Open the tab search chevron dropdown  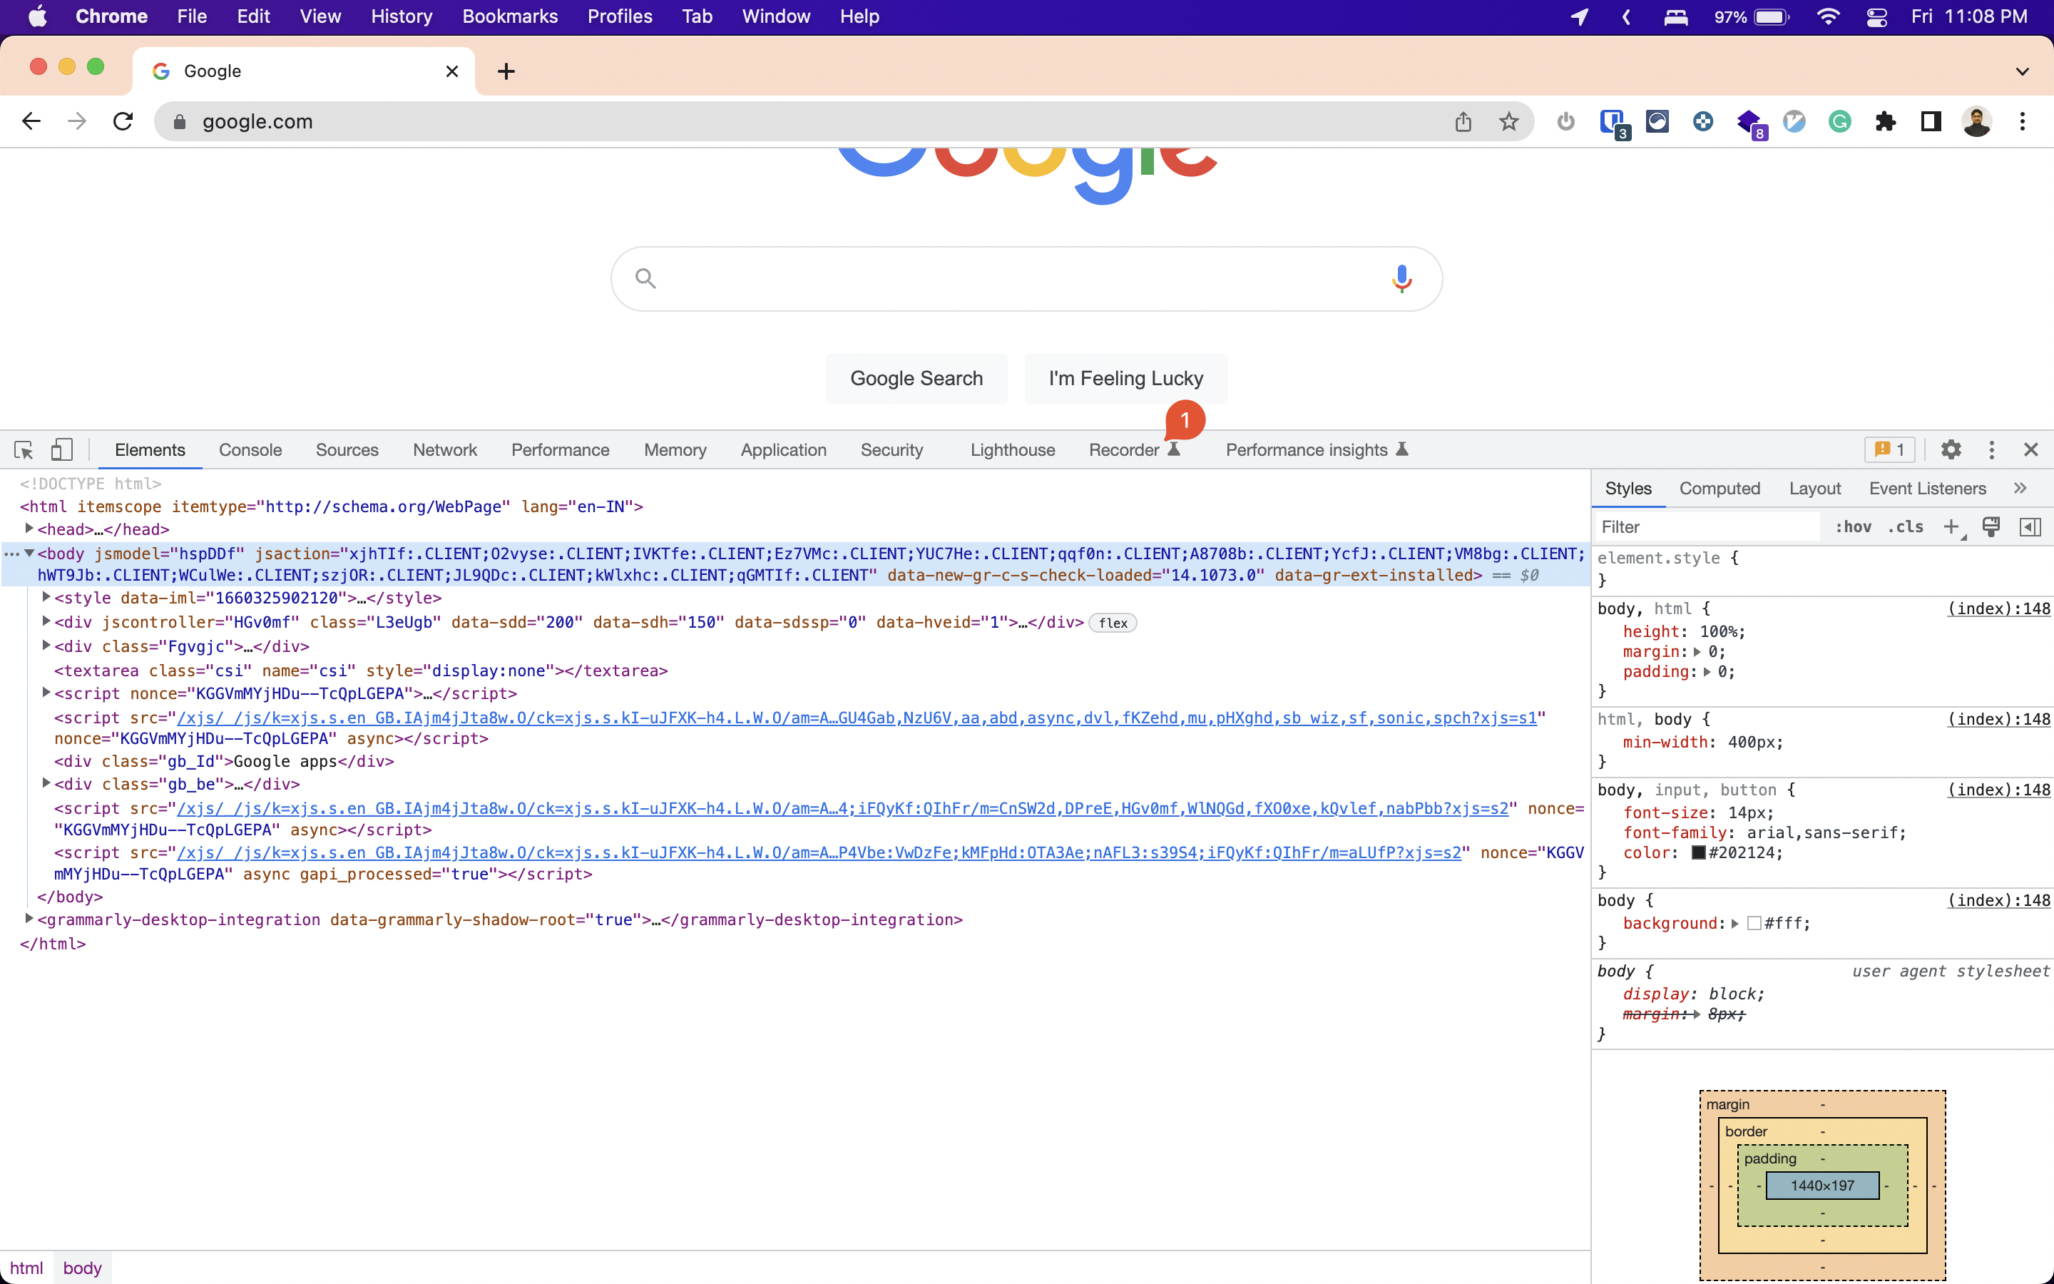[x=2022, y=71]
